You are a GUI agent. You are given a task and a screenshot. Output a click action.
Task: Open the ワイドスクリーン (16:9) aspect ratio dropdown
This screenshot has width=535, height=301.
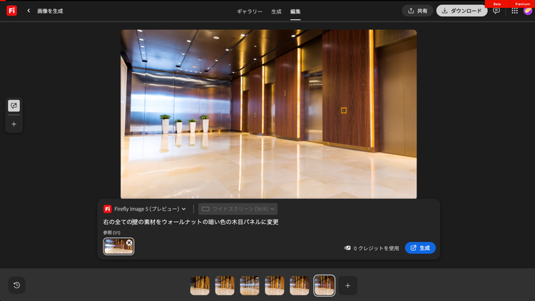click(x=238, y=209)
